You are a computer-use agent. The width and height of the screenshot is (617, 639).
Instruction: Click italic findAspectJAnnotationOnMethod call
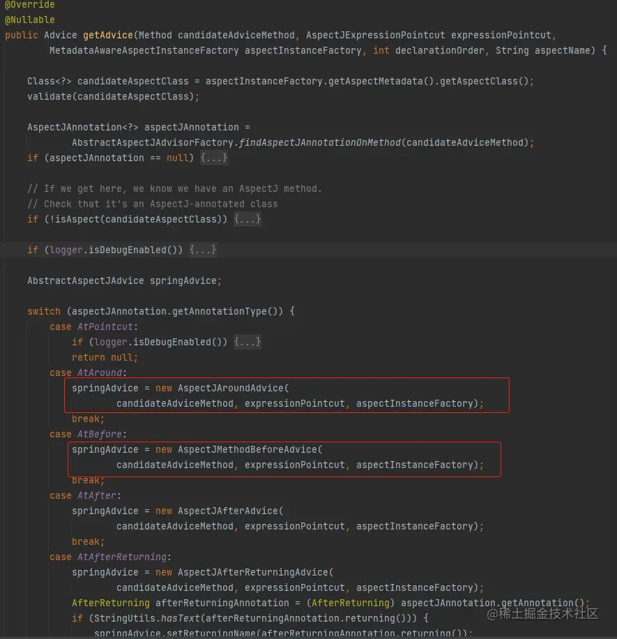[x=320, y=142]
